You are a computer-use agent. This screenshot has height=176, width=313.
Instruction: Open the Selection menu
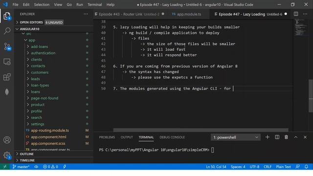click(42, 4)
